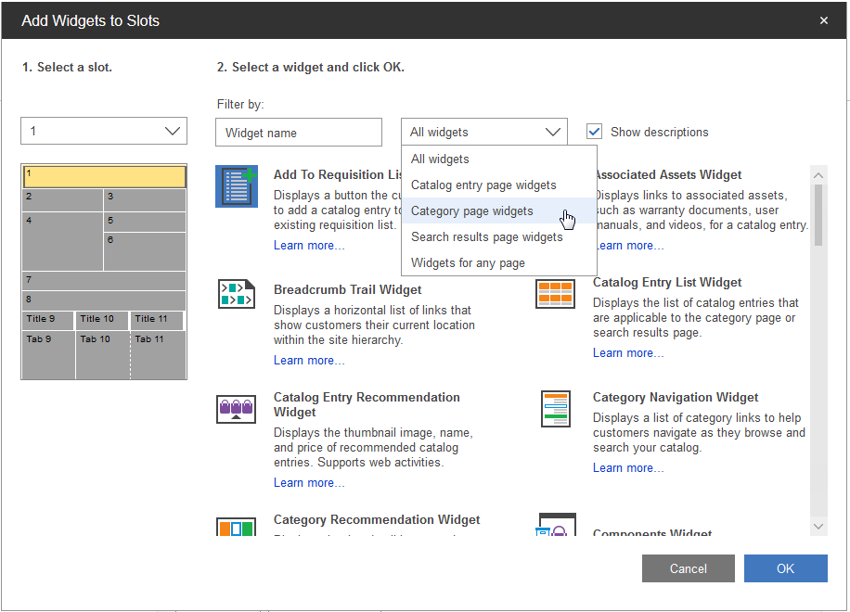The width and height of the screenshot is (850, 612).
Task: Click the Add To Requisition List widget icon
Action: tap(236, 186)
